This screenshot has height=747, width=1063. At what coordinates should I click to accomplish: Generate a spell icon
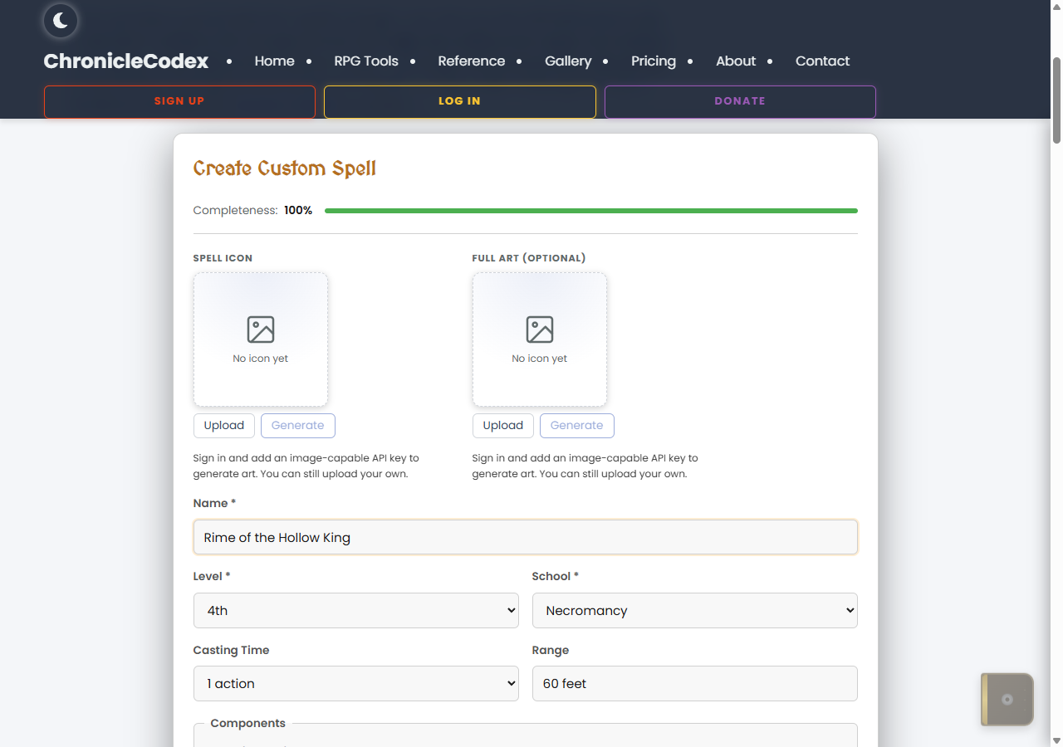point(298,426)
